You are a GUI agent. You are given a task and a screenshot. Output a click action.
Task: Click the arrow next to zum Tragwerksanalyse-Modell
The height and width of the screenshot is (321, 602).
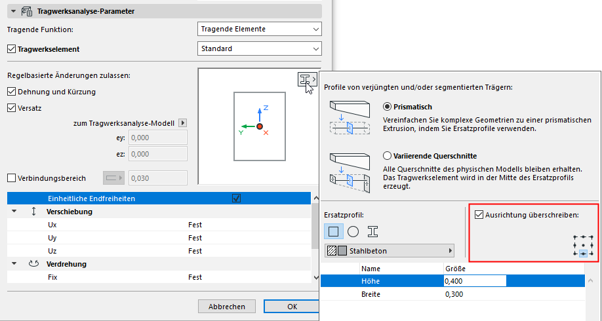point(183,123)
